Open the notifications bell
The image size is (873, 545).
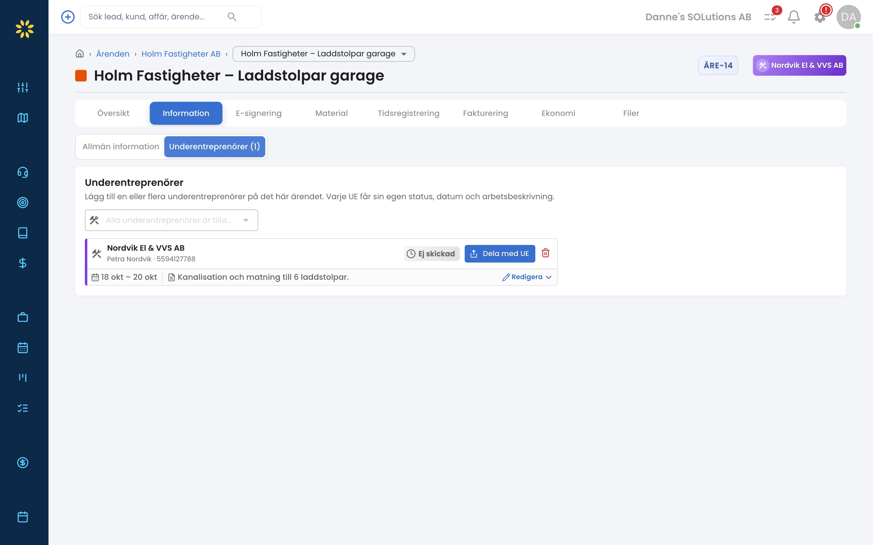pos(794,17)
